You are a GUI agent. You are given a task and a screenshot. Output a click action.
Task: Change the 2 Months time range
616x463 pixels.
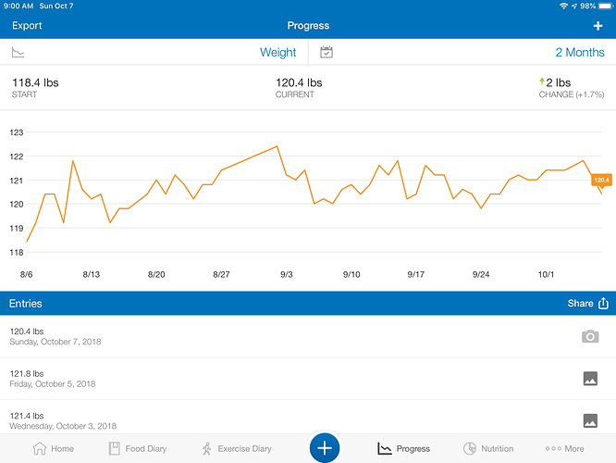tap(579, 52)
